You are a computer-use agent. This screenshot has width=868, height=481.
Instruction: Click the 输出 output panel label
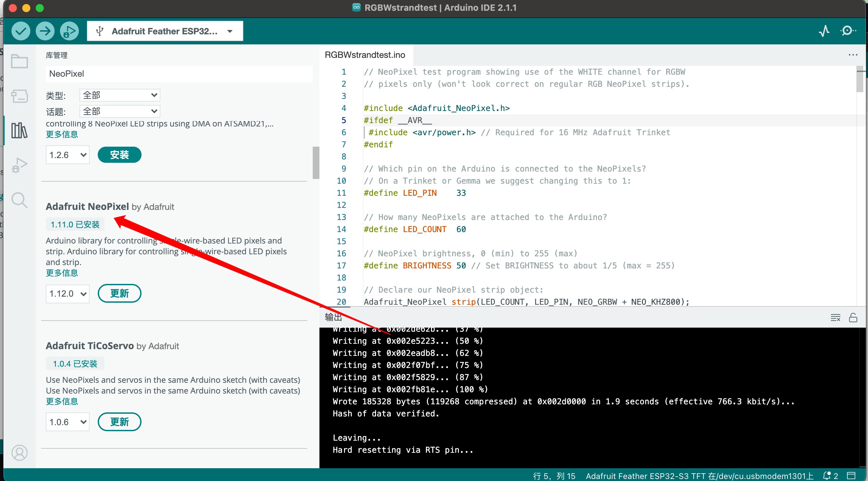tap(334, 317)
